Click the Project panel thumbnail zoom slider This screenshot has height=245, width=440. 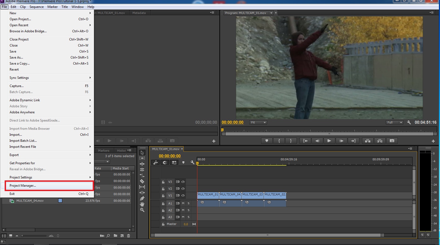[34, 236]
